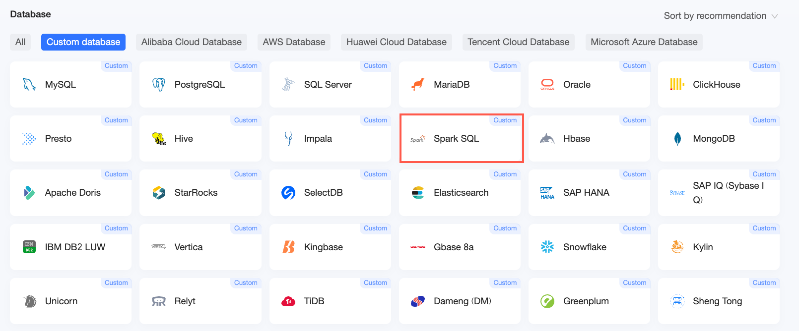Select the IBM DB2 LUW label
The image size is (799, 331).
click(x=75, y=247)
